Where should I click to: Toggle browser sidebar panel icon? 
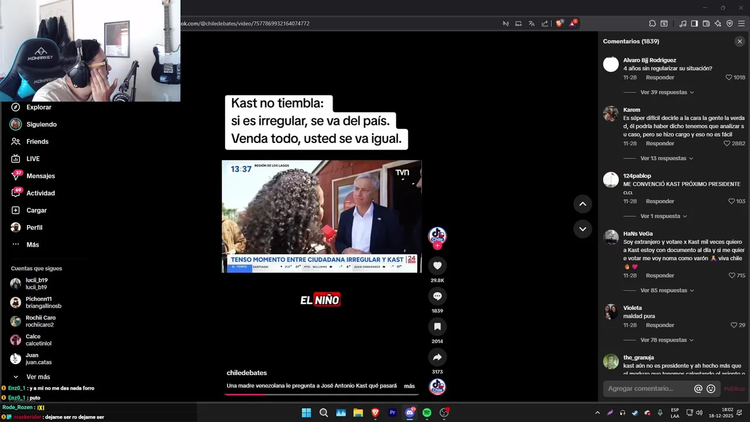[694, 23]
